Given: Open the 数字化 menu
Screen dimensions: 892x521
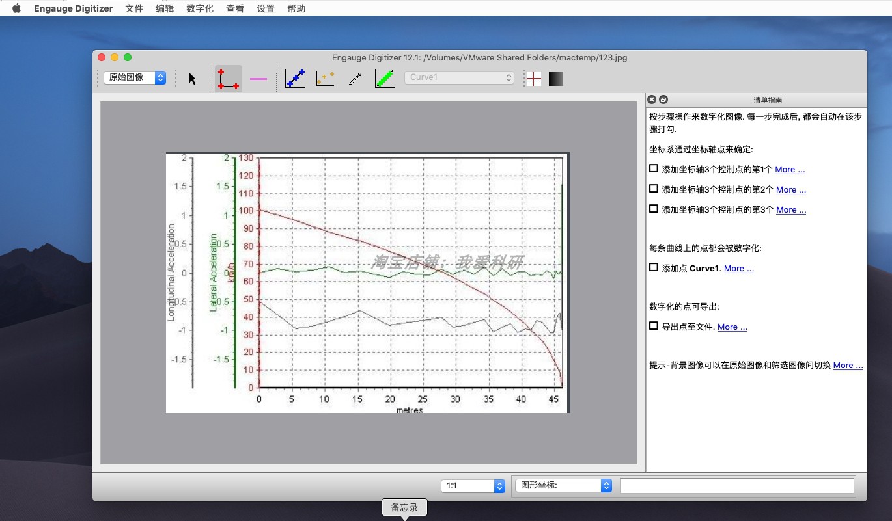Looking at the screenshot, I should pyautogui.click(x=200, y=8).
